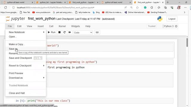Open the Edit menu
The image size is (191, 107).
[19, 26]
